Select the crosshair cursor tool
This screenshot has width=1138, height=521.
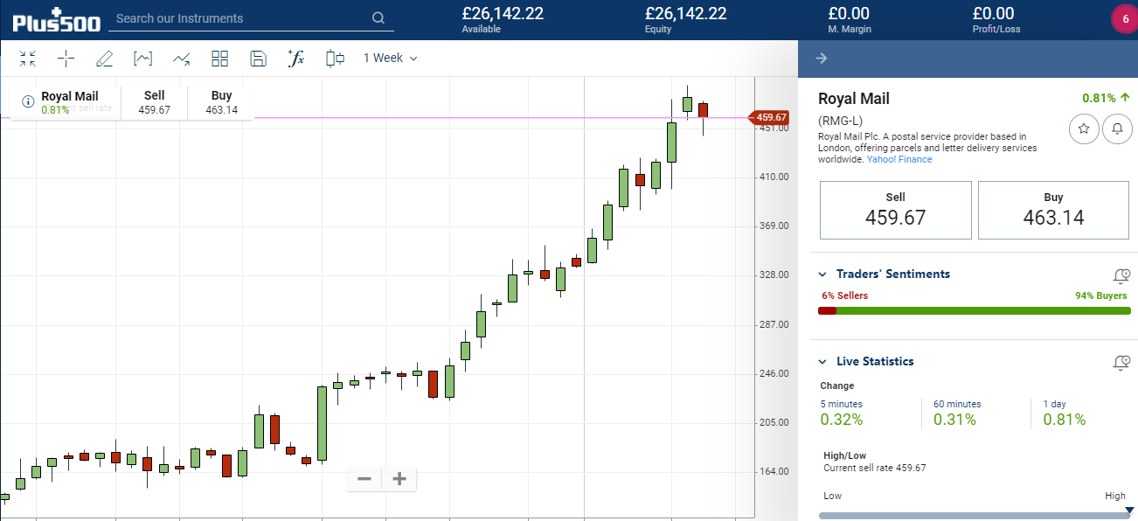point(66,59)
